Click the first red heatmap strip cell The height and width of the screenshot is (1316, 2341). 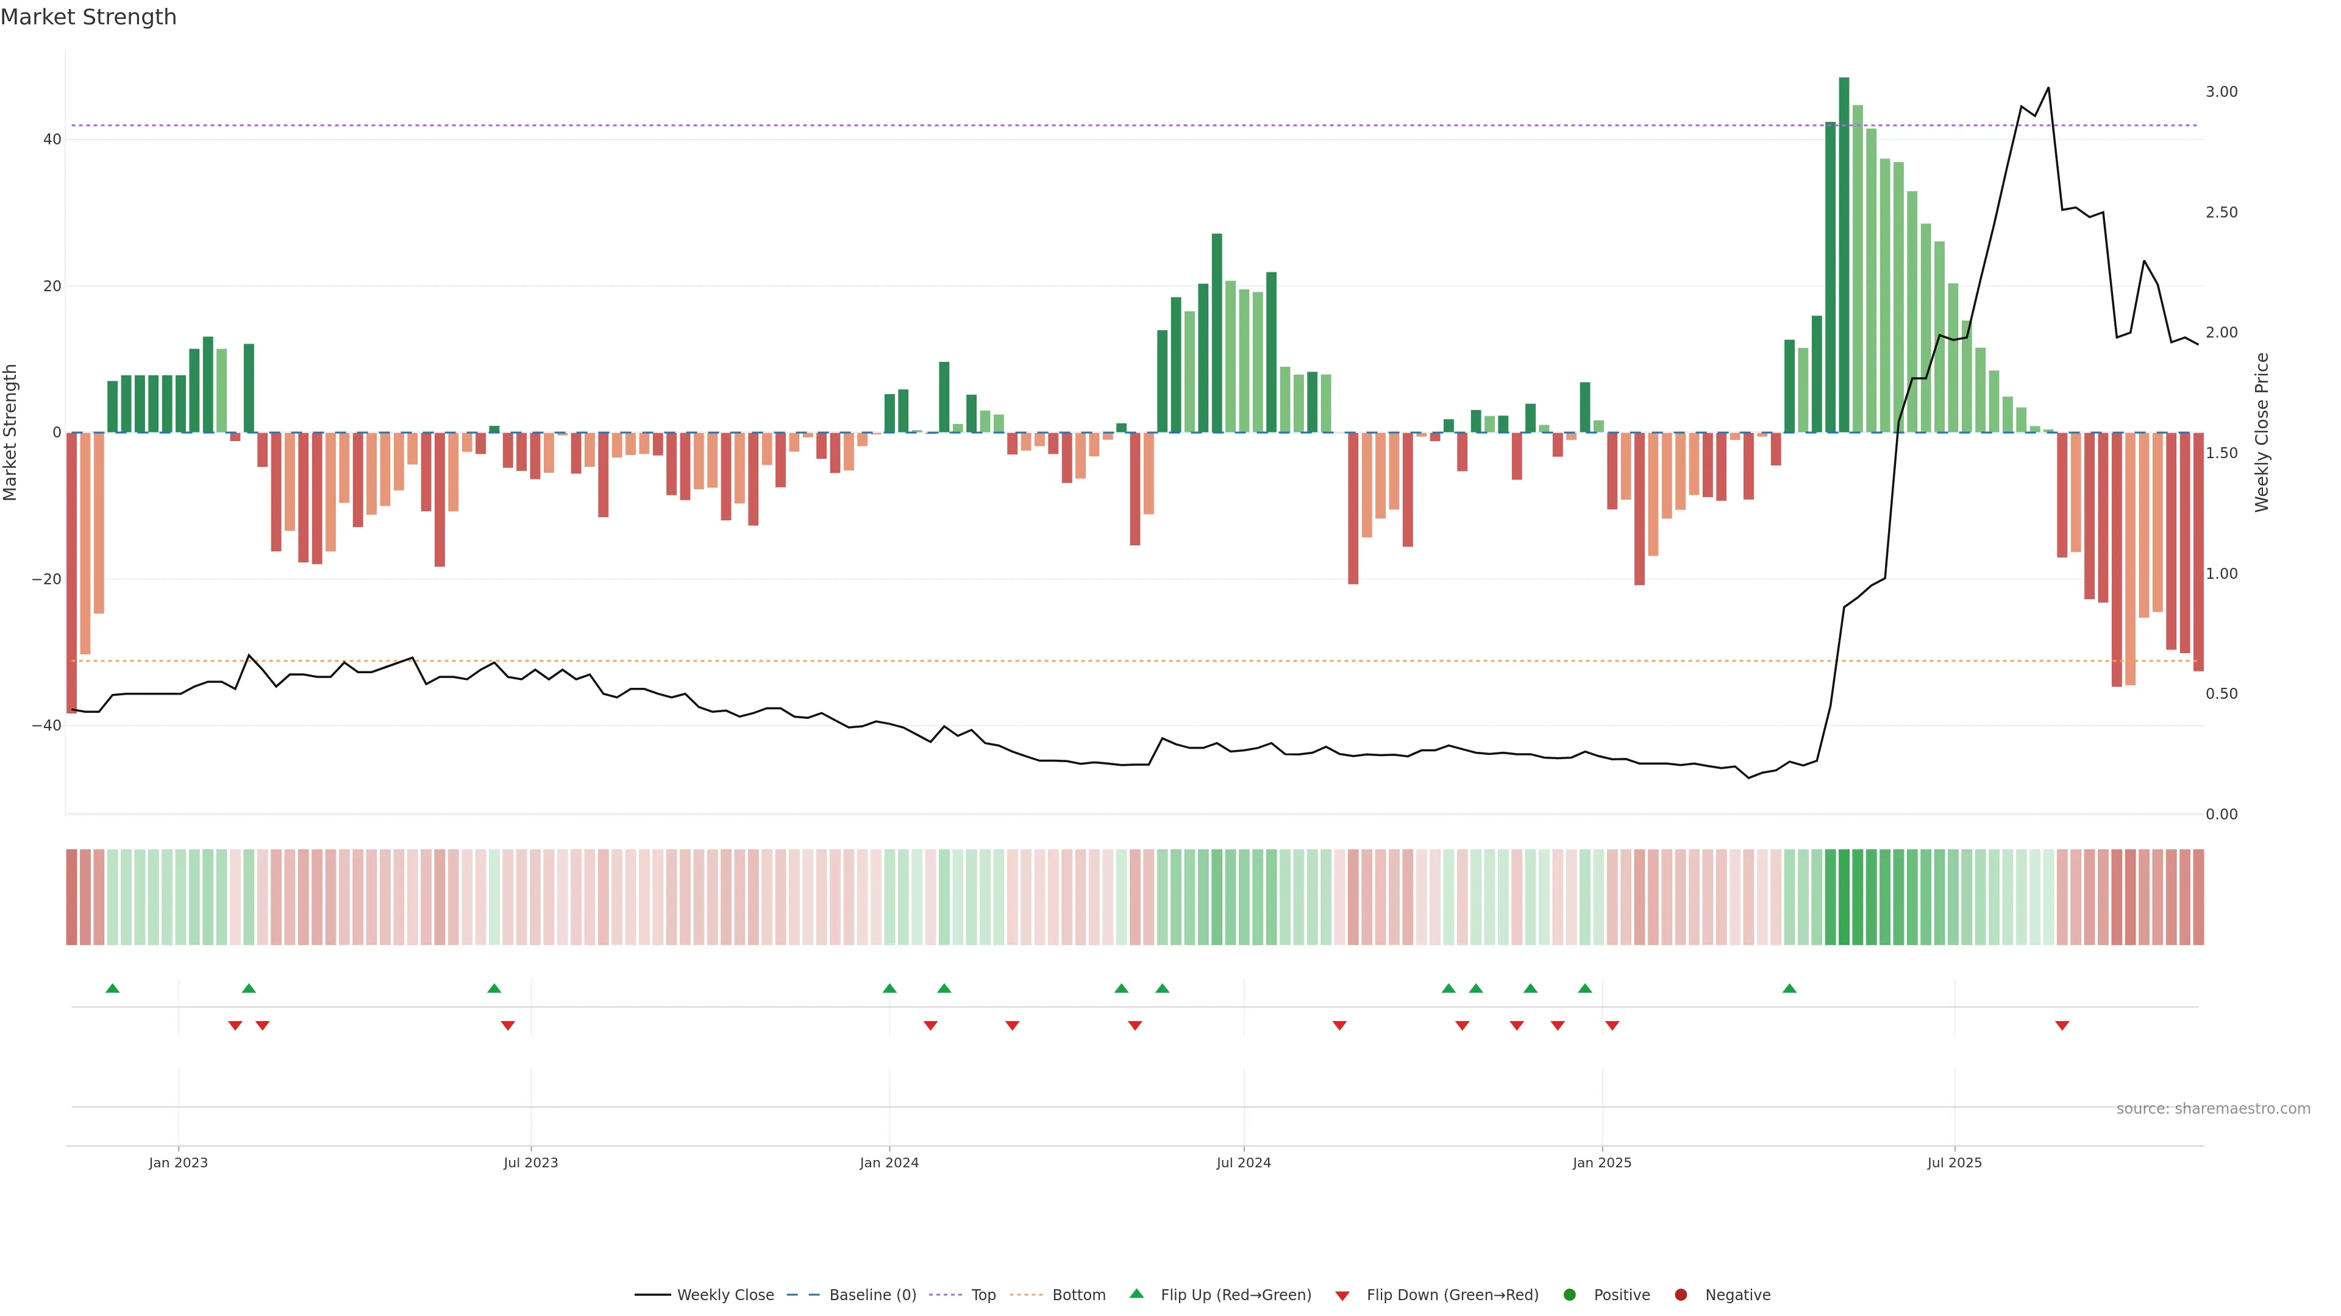pyautogui.click(x=71, y=897)
